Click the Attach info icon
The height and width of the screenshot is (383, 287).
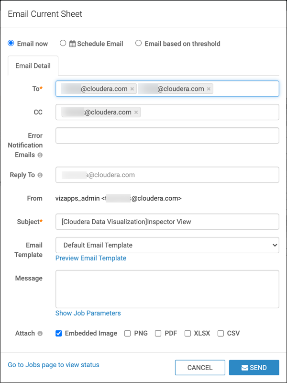pyautogui.click(x=40, y=334)
